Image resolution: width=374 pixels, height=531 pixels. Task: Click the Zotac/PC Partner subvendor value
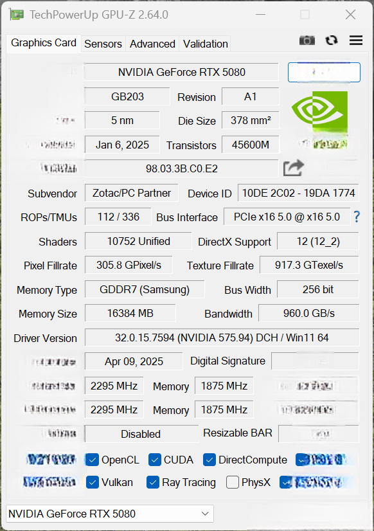[x=132, y=193]
